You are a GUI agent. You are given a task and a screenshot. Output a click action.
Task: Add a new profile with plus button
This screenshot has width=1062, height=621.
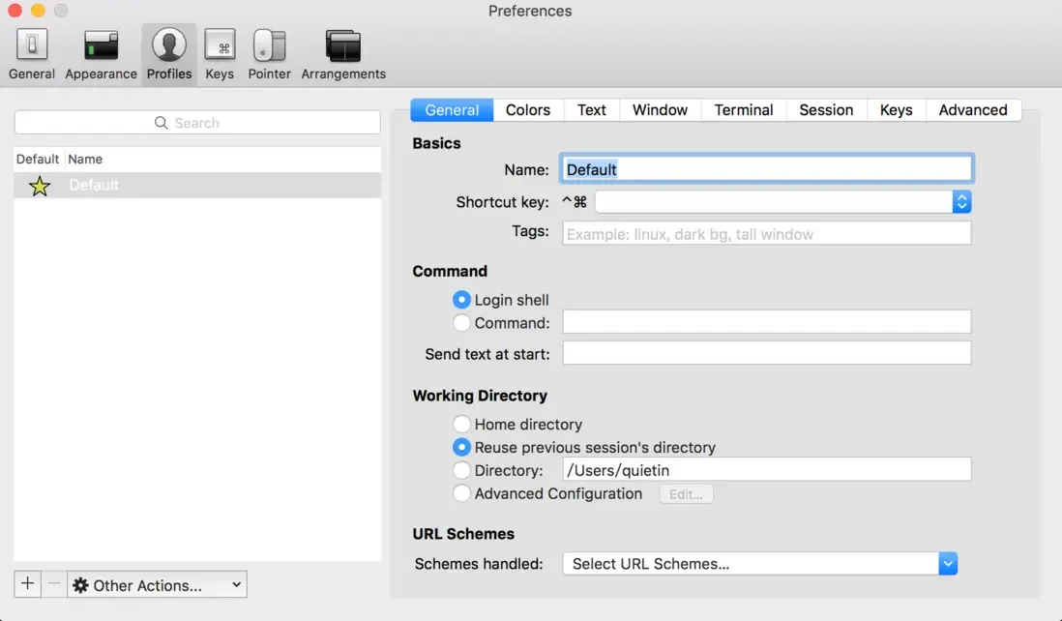(x=27, y=583)
